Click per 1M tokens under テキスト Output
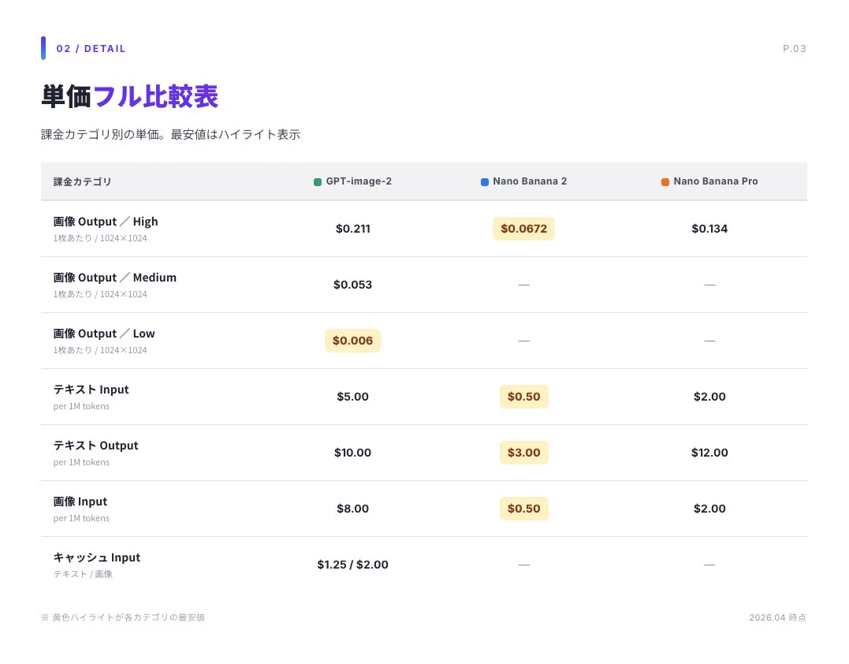Screen dimensions: 849x664 point(81,462)
